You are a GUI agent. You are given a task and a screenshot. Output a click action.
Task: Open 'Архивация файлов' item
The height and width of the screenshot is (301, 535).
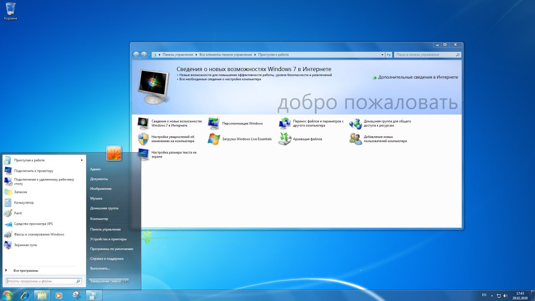(301, 139)
